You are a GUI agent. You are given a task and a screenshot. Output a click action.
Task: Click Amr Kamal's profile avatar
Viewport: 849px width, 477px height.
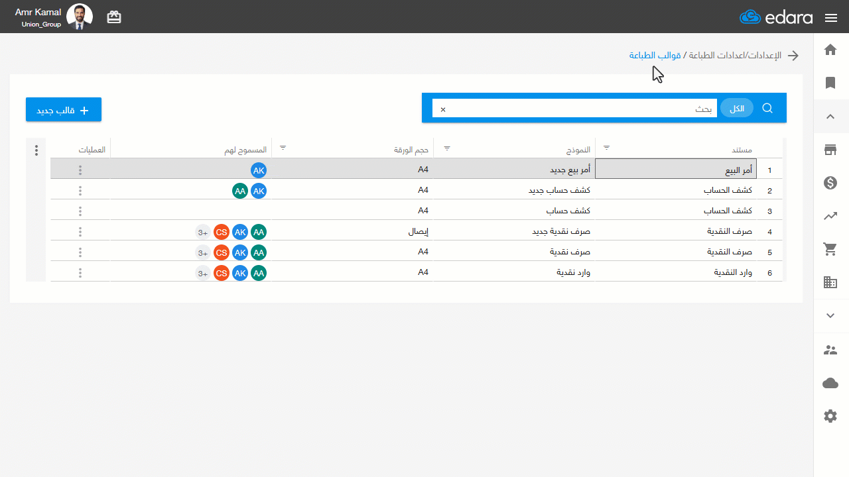80,17
